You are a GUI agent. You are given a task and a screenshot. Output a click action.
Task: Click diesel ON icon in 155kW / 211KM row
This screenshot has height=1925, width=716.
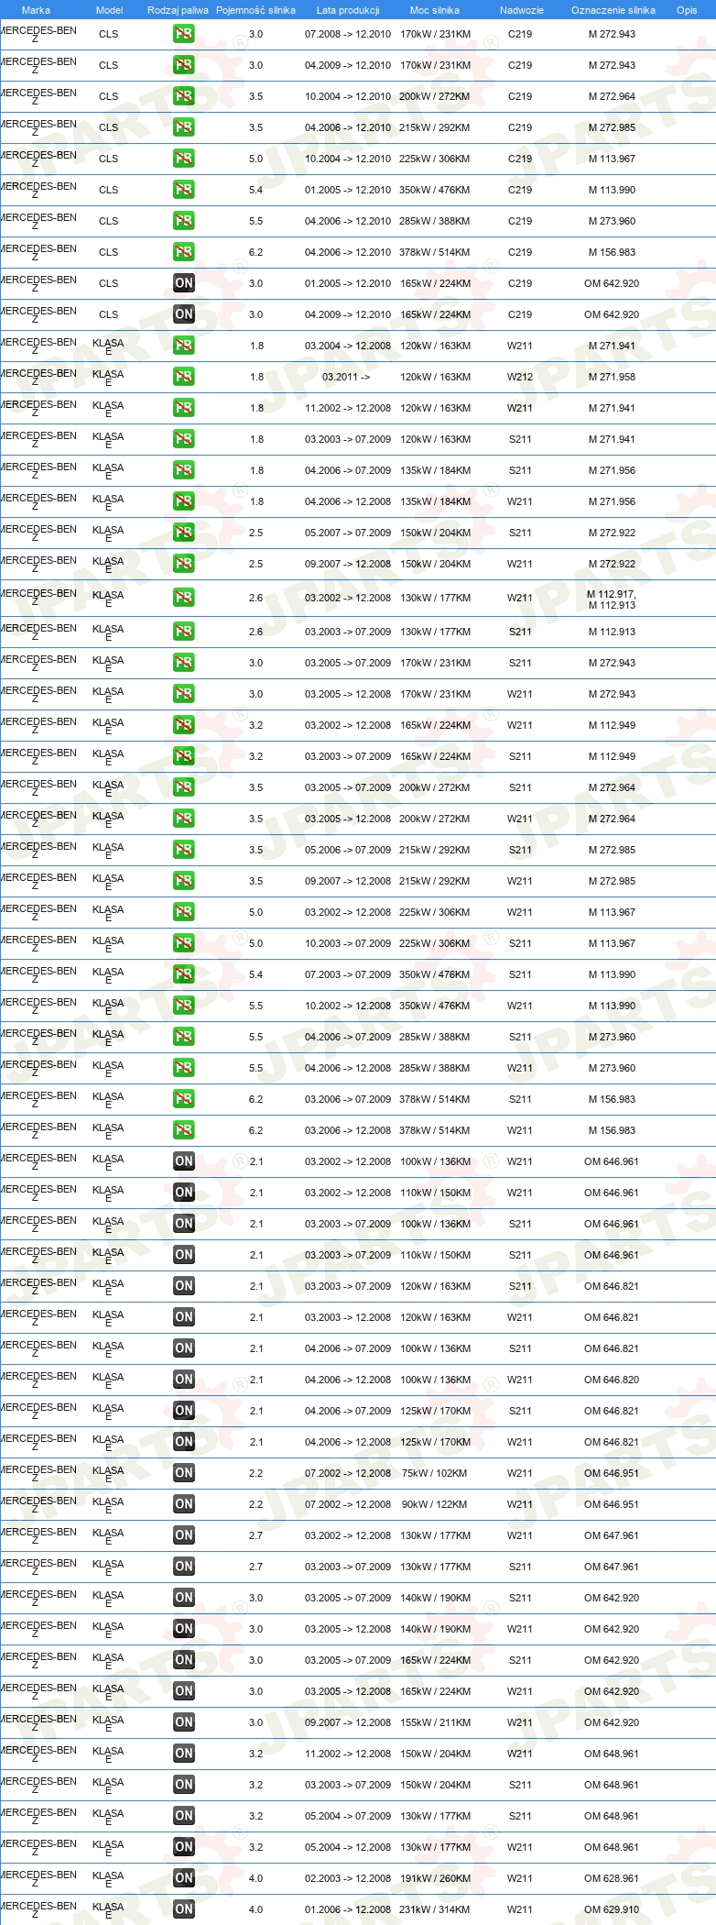coord(184,1722)
